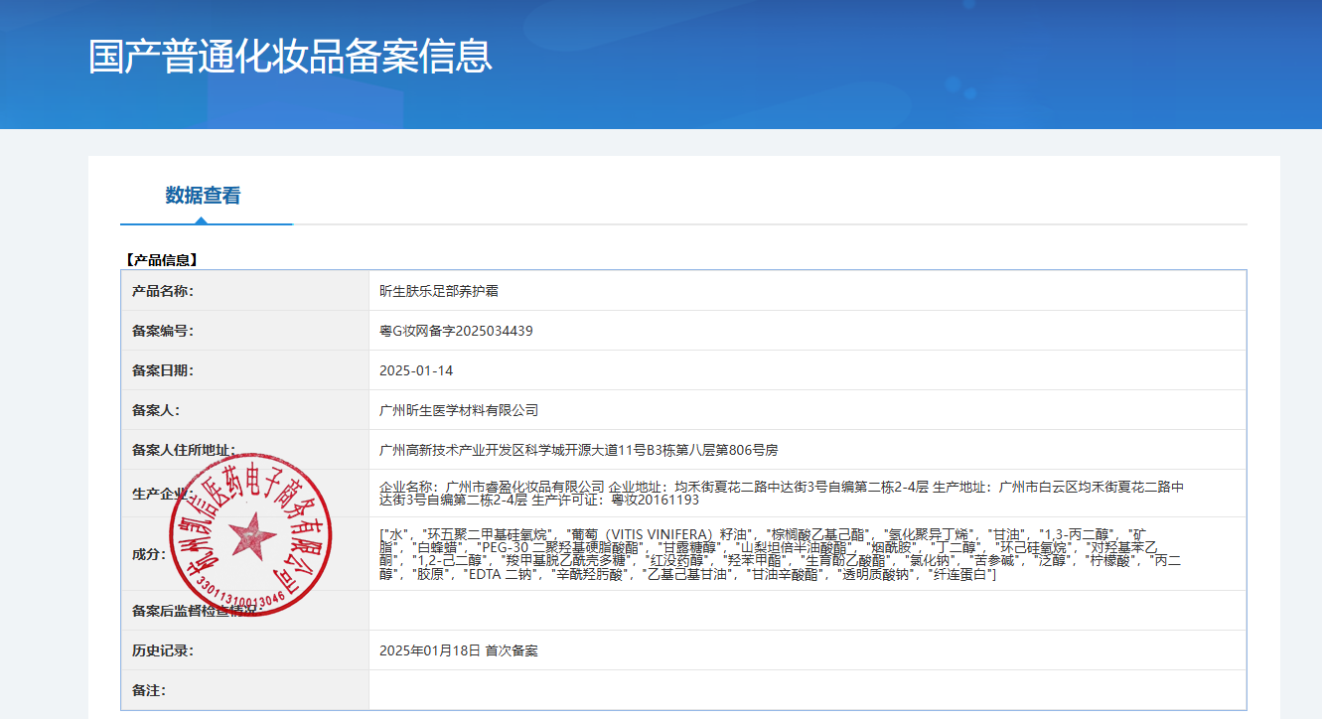1322x719 pixels.
Task: Click the 【产品信息】 section heading
Action: pos(161,260)
